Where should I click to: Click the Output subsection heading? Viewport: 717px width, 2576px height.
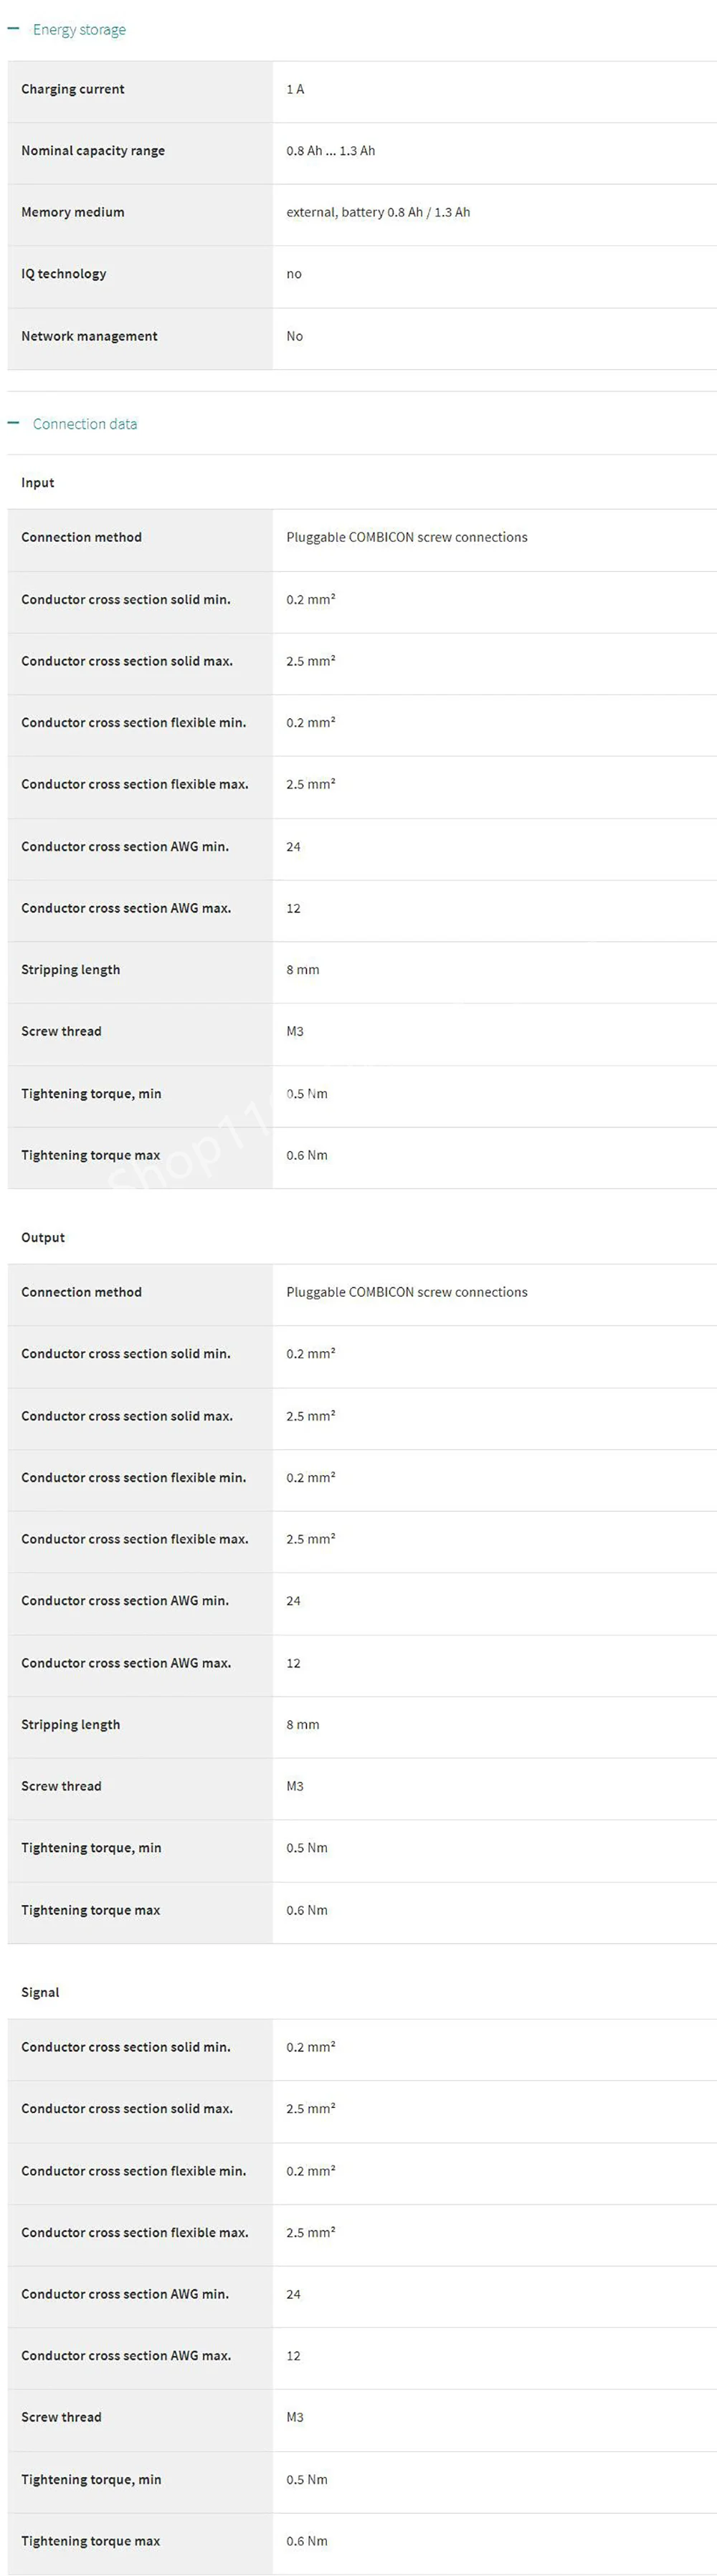point(43,1238)
